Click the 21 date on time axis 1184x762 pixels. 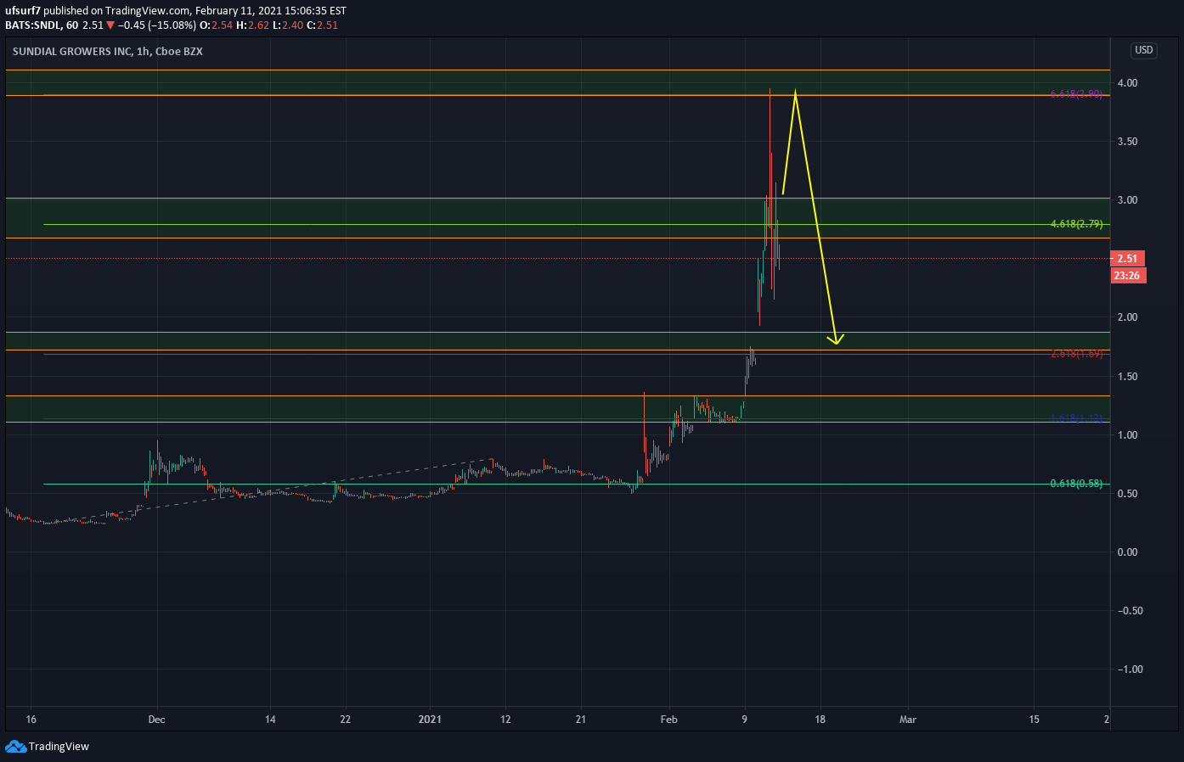point(581,720)
